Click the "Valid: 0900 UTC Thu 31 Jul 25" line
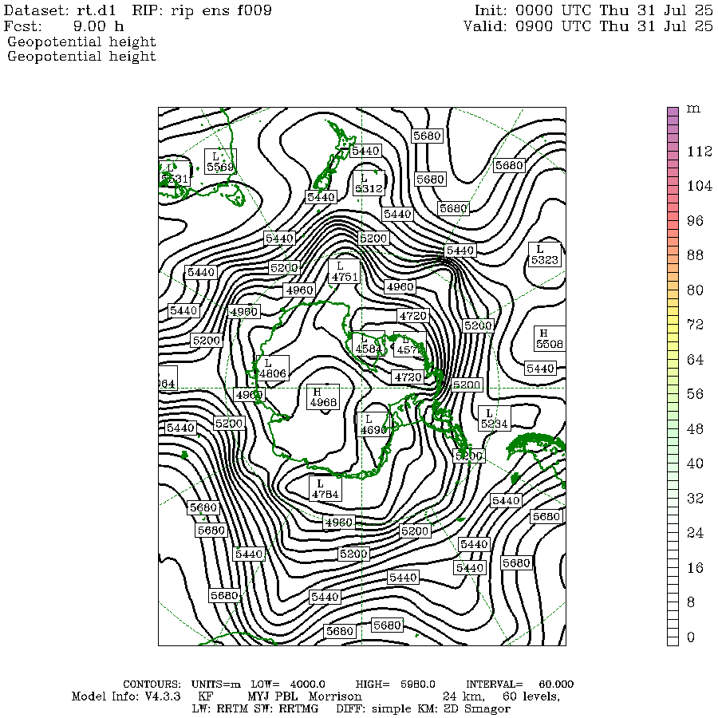 [x=589, y=26]
